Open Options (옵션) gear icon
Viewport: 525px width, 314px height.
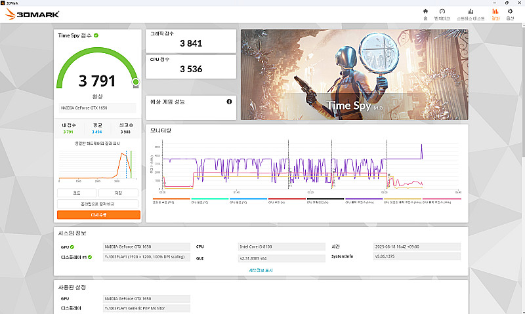[x=510, y=14]
